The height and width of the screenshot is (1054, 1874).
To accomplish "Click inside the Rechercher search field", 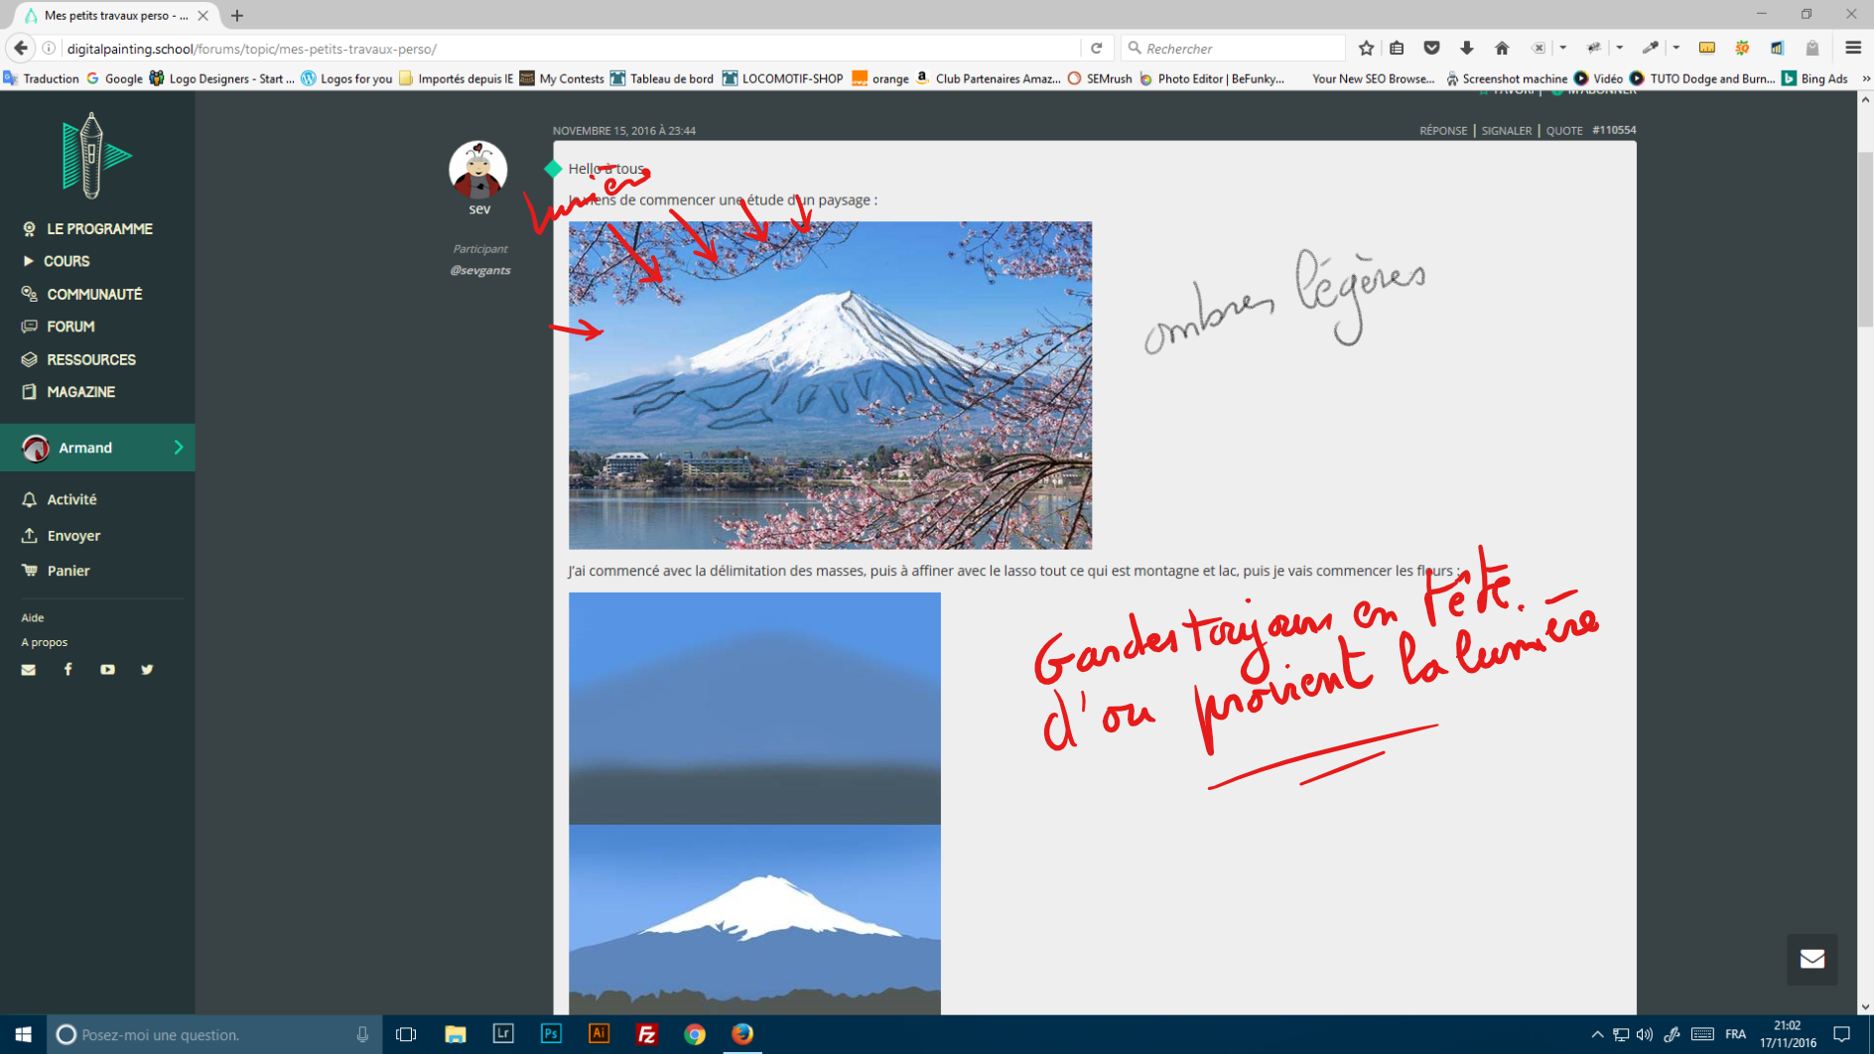I will click(1231, 47).
